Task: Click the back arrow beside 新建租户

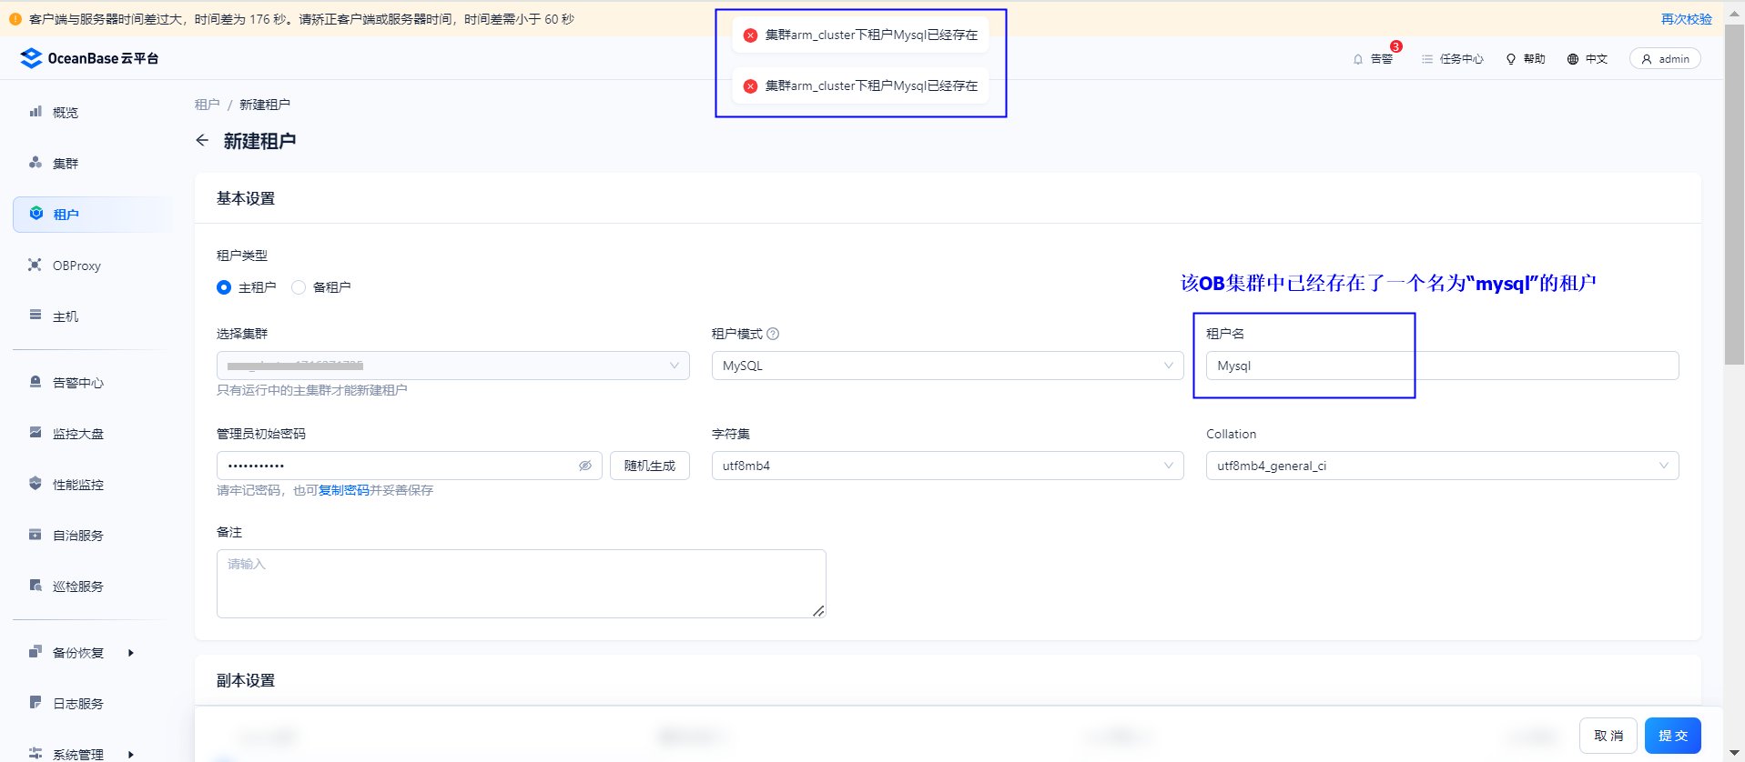Action: click(202, 140)
